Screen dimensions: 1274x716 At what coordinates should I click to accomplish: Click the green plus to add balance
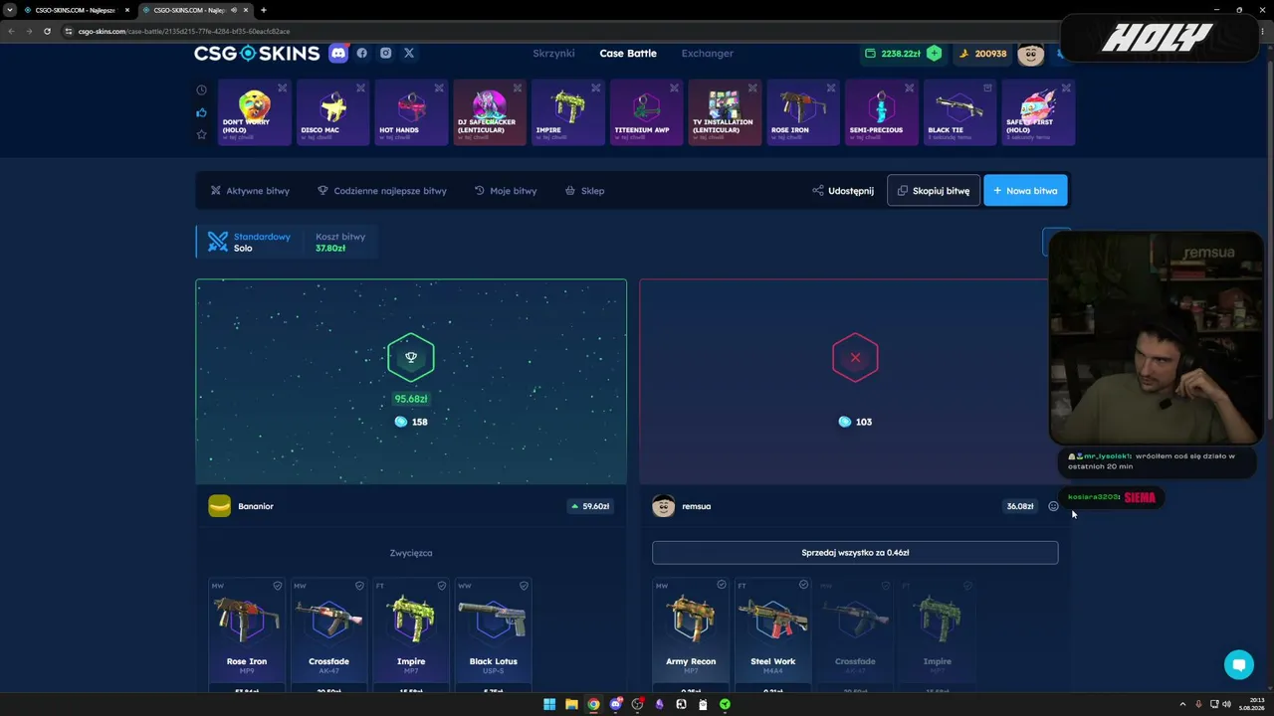pos(934,54)
